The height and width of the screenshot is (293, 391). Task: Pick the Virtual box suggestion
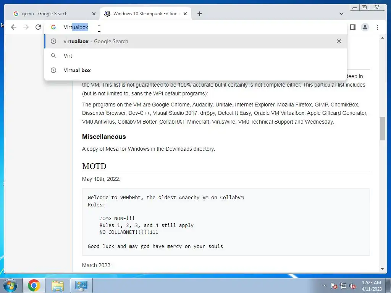(195, 70)
